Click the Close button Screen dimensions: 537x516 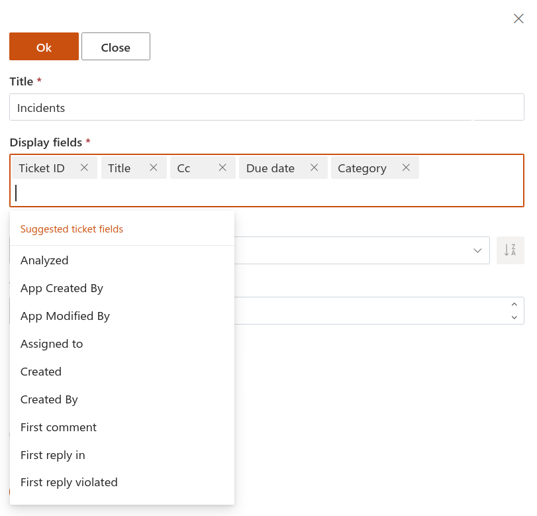pos(116,46)
